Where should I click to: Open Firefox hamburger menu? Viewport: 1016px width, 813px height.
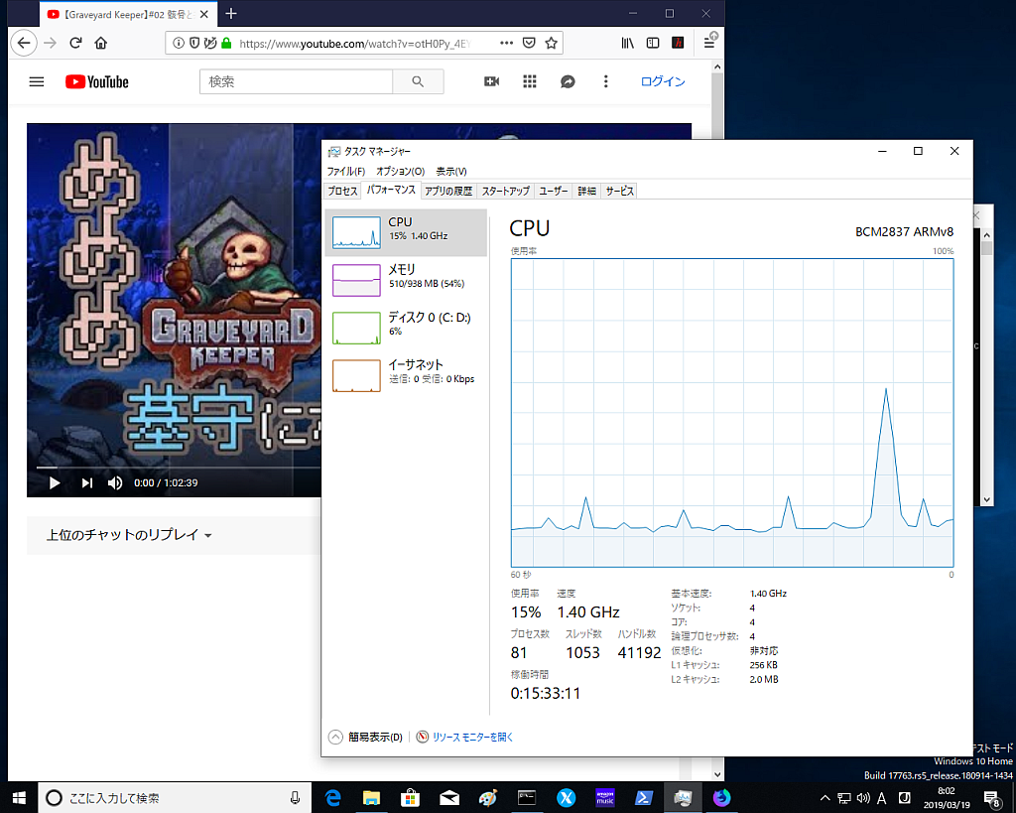click(x=708, y=44)
